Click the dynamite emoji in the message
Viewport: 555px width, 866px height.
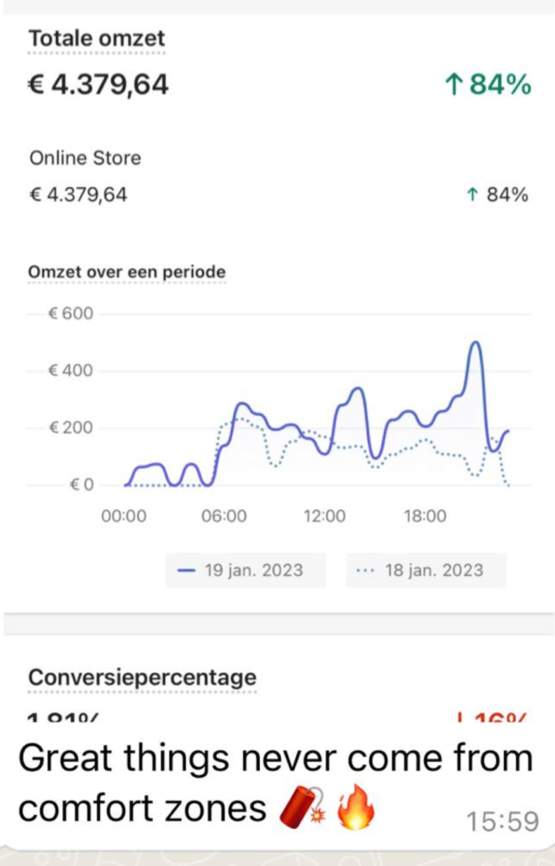[303, 808]
